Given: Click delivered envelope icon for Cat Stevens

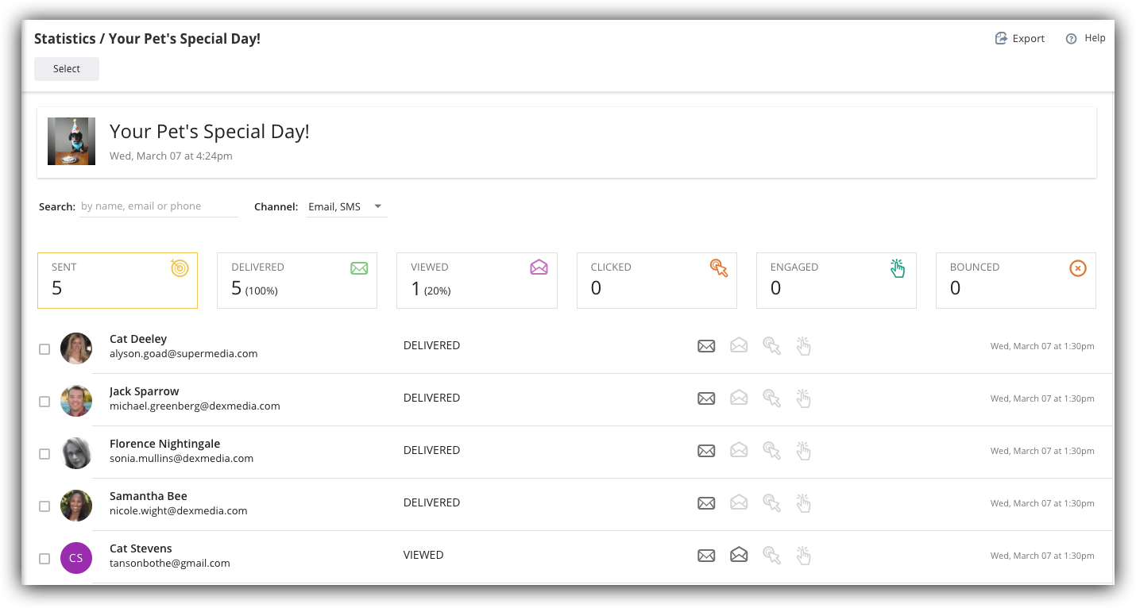Looking at the screenshot, I should tap(706, 556).
